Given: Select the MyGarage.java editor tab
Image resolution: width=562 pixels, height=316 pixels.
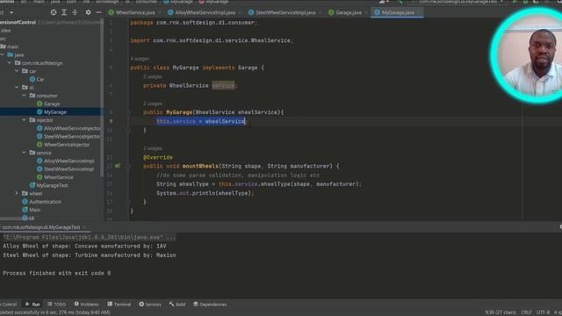Looking at the screenshot, I should pyautogui.click(x=398, y=12).
